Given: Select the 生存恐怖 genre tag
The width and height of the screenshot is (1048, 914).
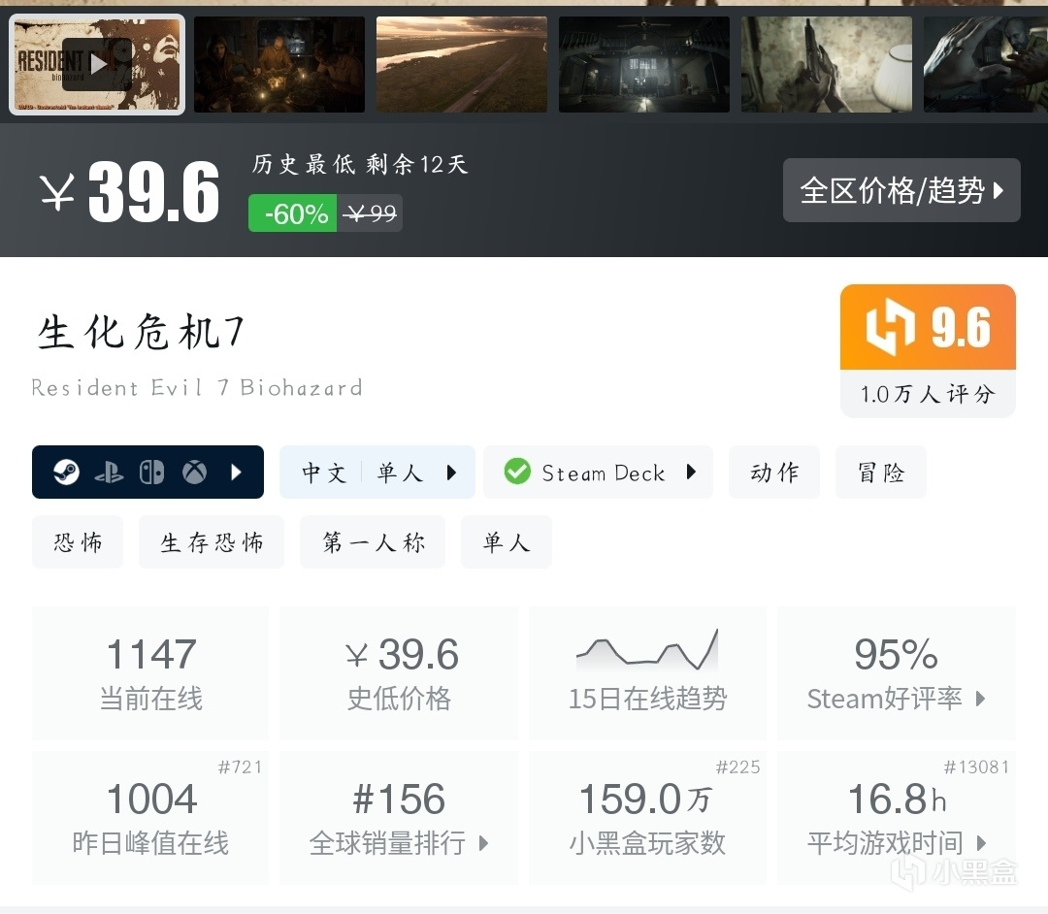Looking at the screenshot, I should pos(212,541).
